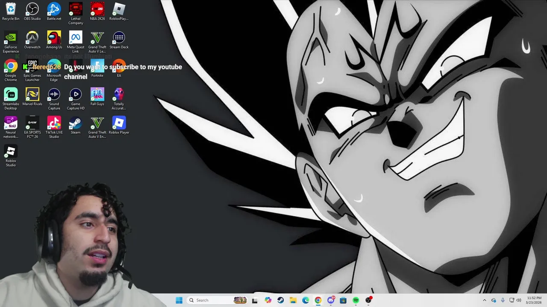Select the Lethal Company desktop icon
This screenshot has height=307, width=547.
pos(76,14)
